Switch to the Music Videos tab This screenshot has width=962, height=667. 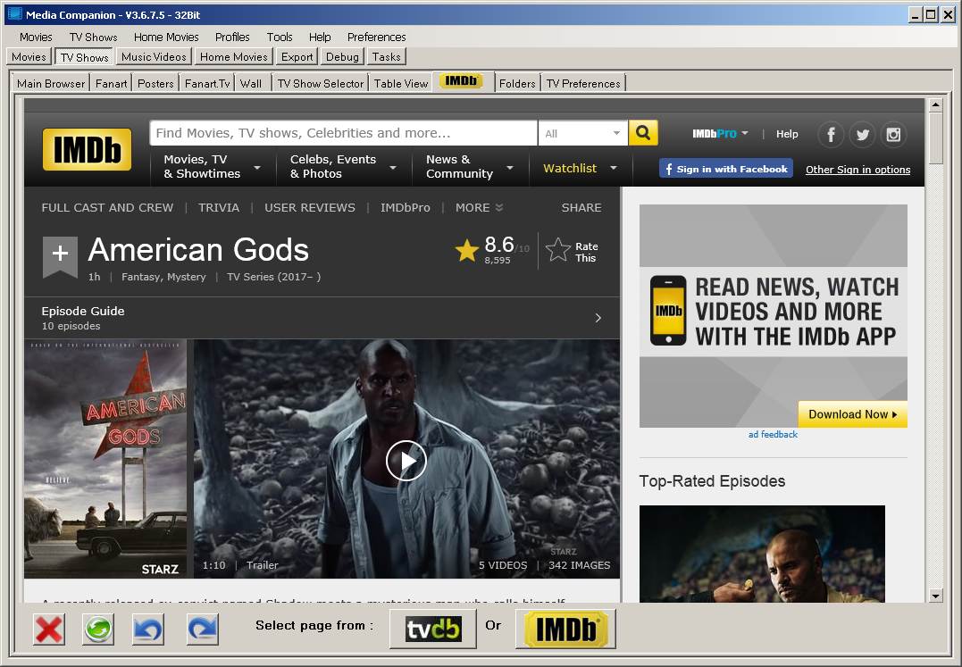(154, 57)
